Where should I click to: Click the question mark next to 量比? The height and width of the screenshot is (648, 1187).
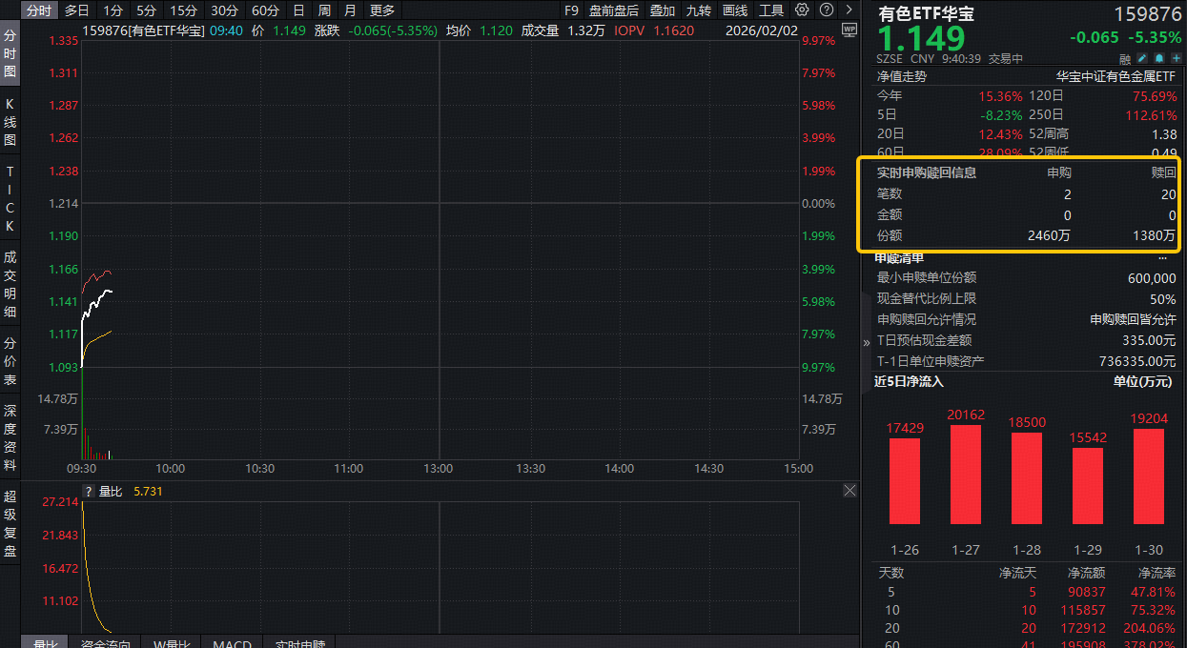coord(90,491)
